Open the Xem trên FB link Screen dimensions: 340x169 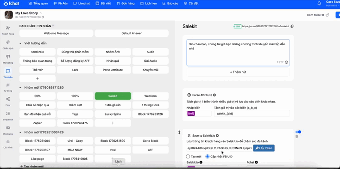[x=318, y=15]
